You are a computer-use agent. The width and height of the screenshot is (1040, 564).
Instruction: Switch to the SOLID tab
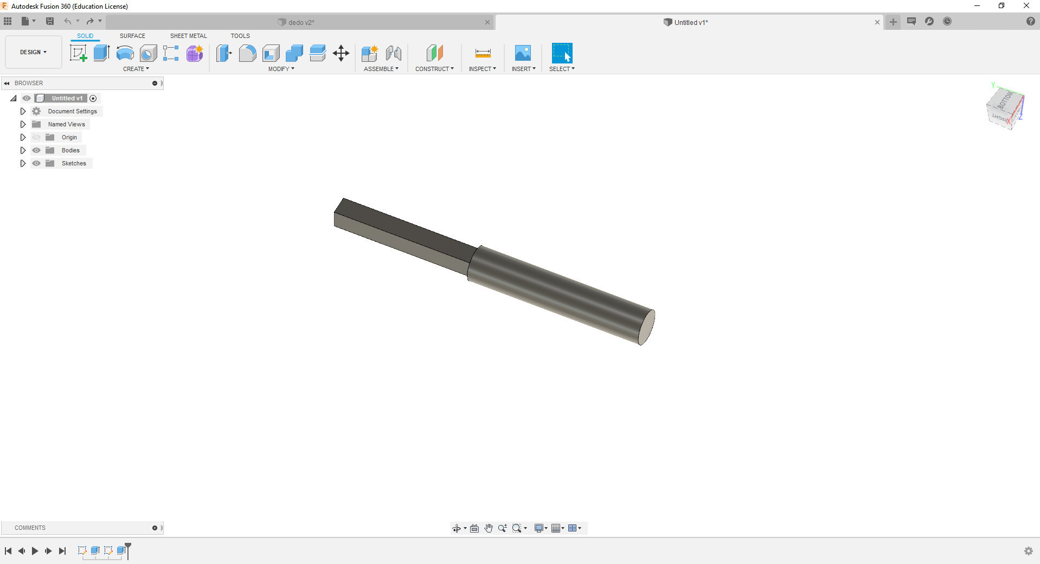pyautogui.click(x=85, y=36)
